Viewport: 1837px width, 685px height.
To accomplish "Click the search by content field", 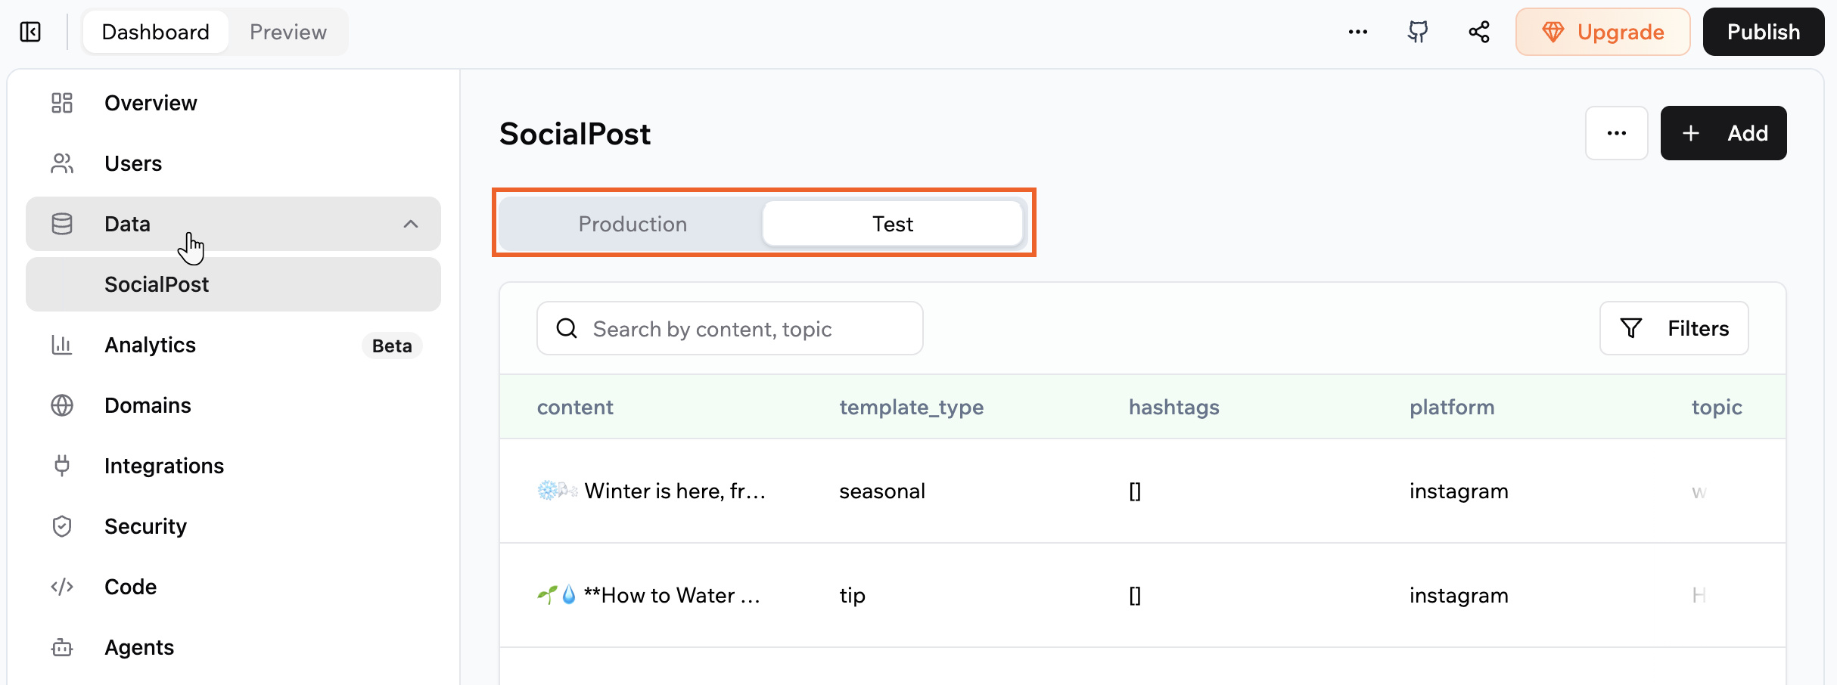I will (x=729, y=328).
